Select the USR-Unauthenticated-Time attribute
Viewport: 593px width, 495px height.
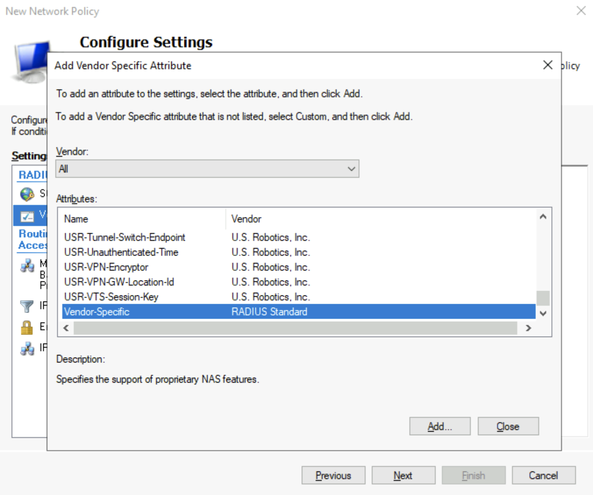pyautogui.click(x=121, y=252)
